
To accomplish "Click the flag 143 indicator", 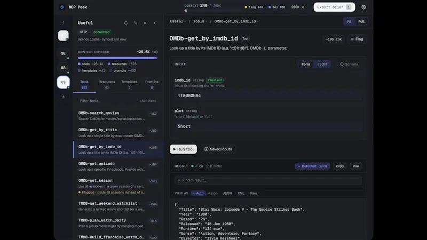I will 254,7.
